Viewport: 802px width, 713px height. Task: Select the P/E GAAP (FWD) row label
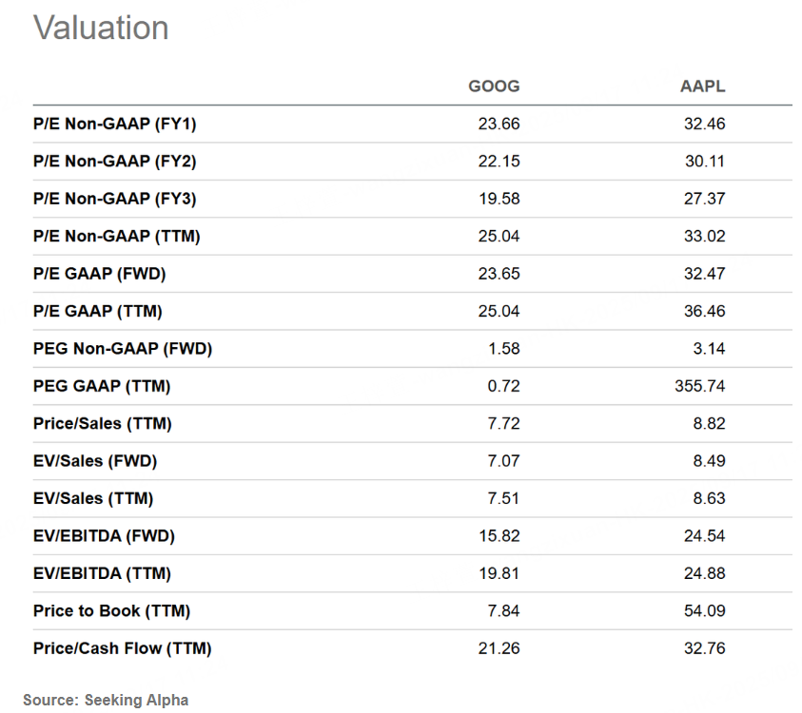100,274
